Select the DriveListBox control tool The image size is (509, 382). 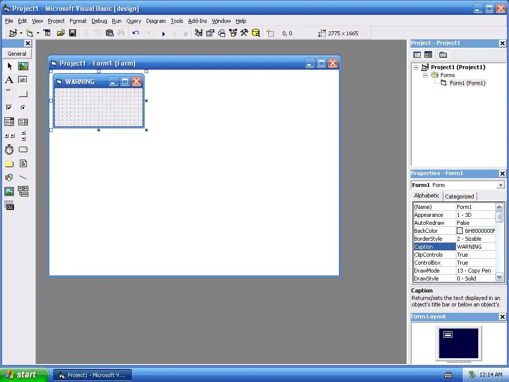23,150
